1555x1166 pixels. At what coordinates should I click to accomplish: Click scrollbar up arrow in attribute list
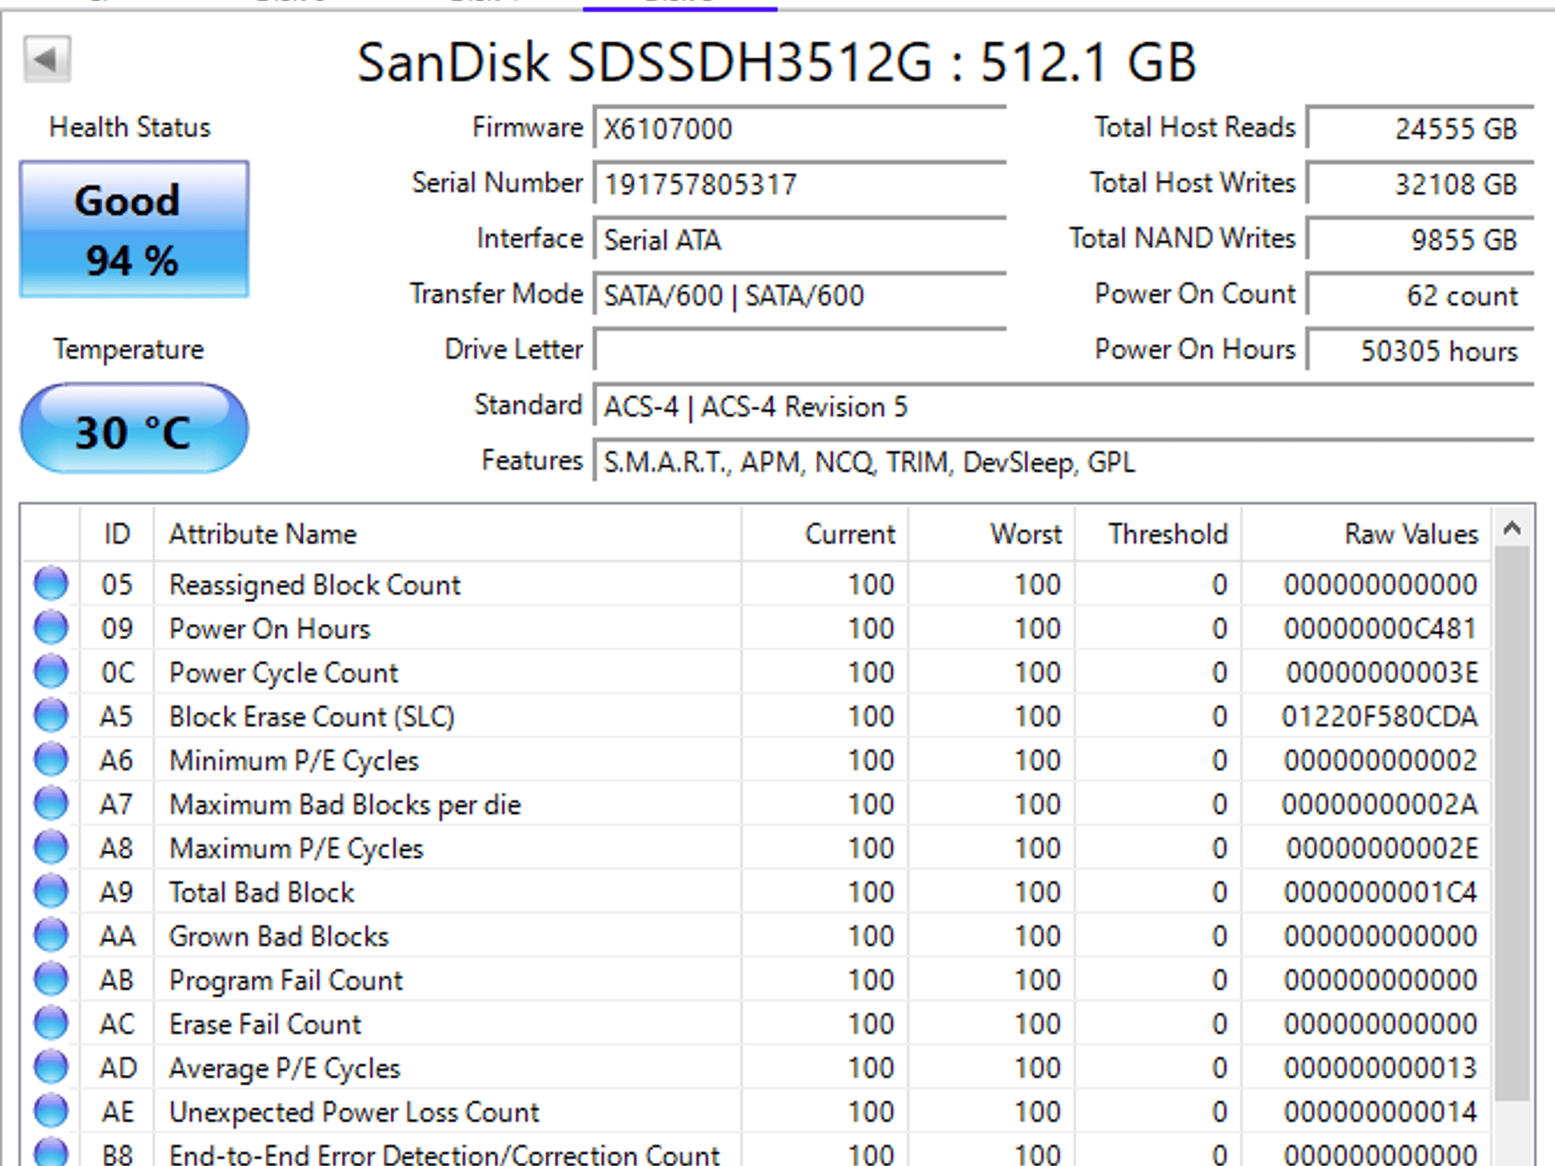point(1512,529)
